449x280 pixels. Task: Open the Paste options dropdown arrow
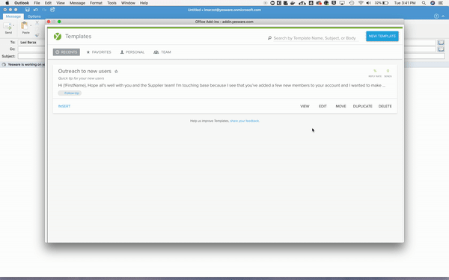tap(31, 25)
